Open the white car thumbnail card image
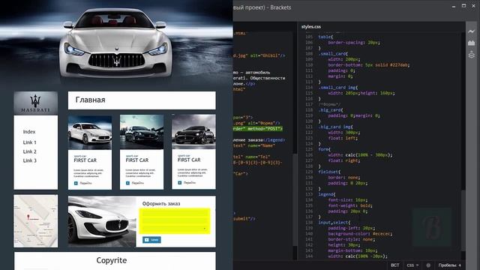 [90, 132]
